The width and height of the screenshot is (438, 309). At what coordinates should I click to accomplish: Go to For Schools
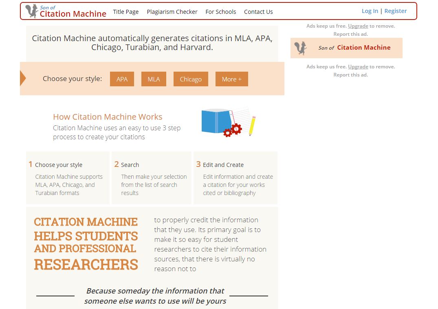[221, 12]
